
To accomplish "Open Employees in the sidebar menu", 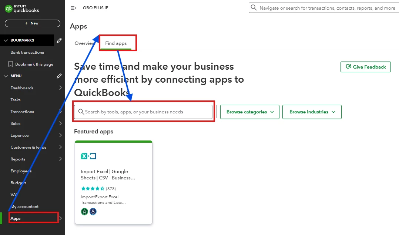I will point(21,171).
